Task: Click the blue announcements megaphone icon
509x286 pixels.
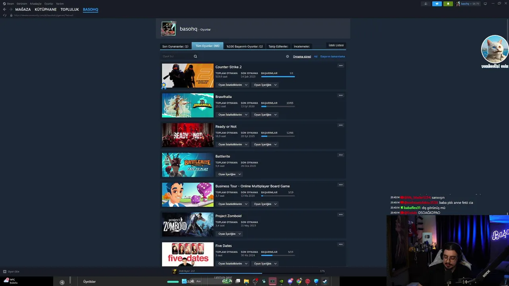Action: 437,4
